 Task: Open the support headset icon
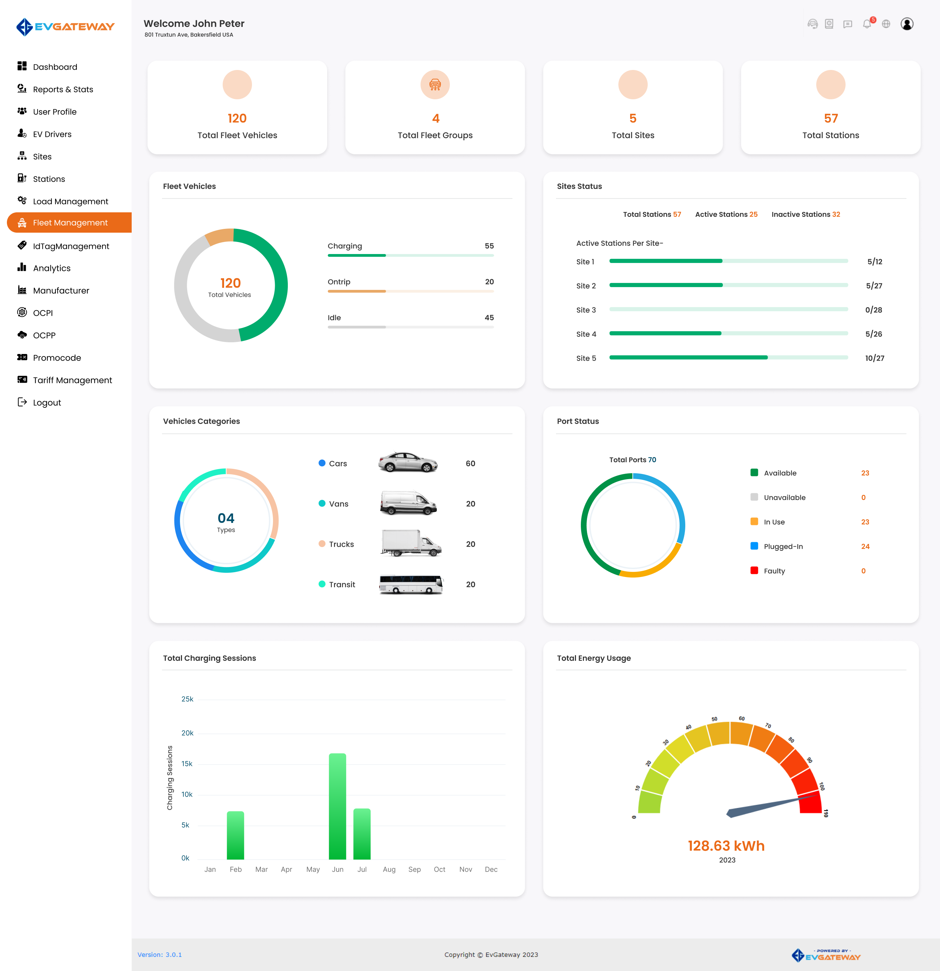812,24
